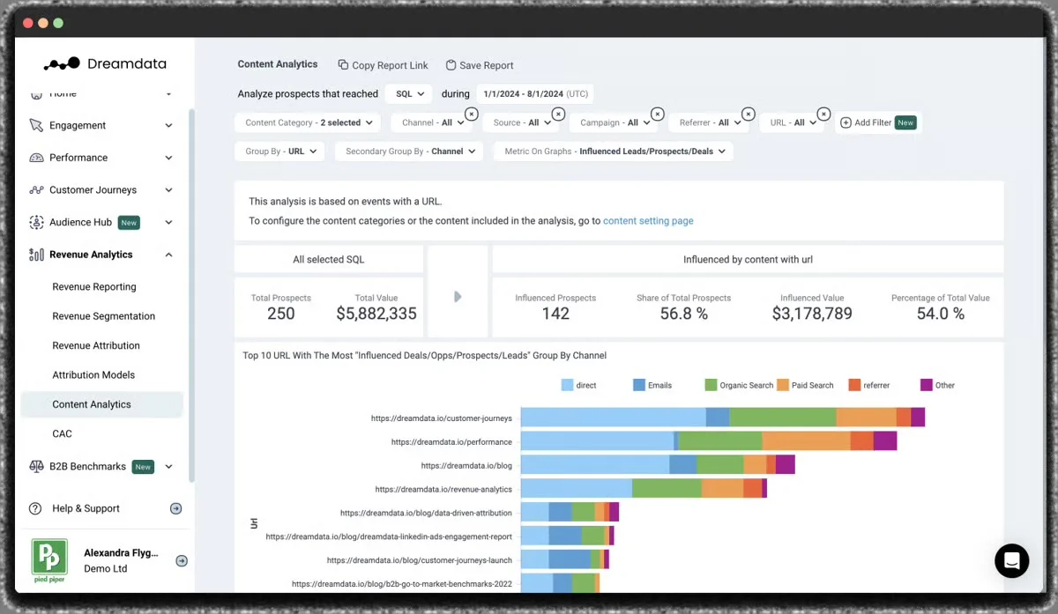Click the dreamdata.io/performance URL bar
Viewport: 1058px width, 614px height.
(x=709, y=441)
